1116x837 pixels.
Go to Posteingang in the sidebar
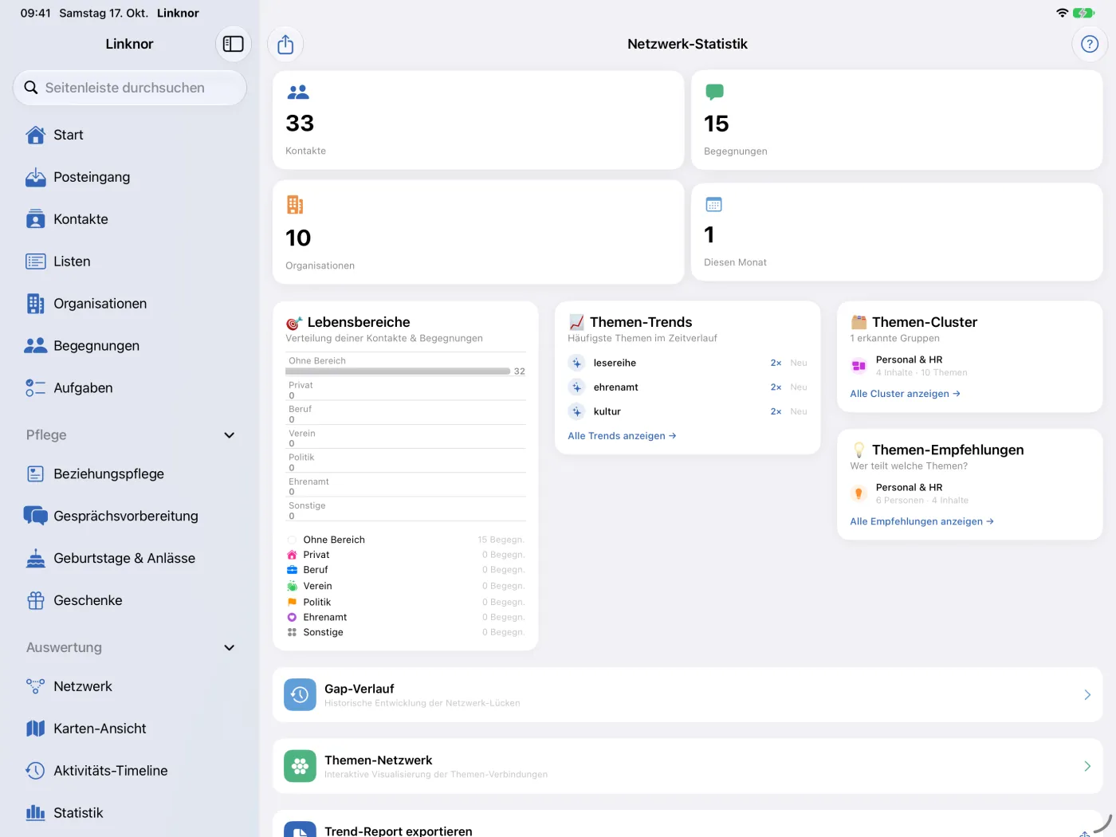[x=130, y=177]
